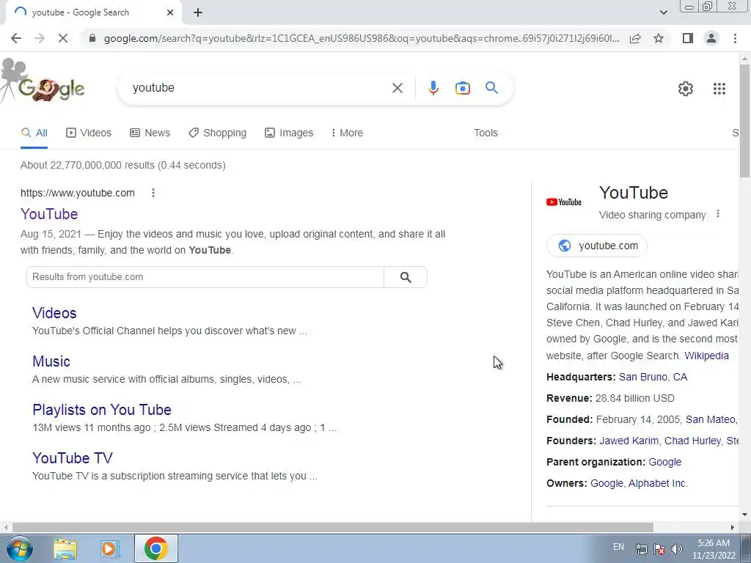Focus the Results from youtube.com search field
Image resolution: width=751 pixels, height=563 pixels.
[x=205, y=277]
